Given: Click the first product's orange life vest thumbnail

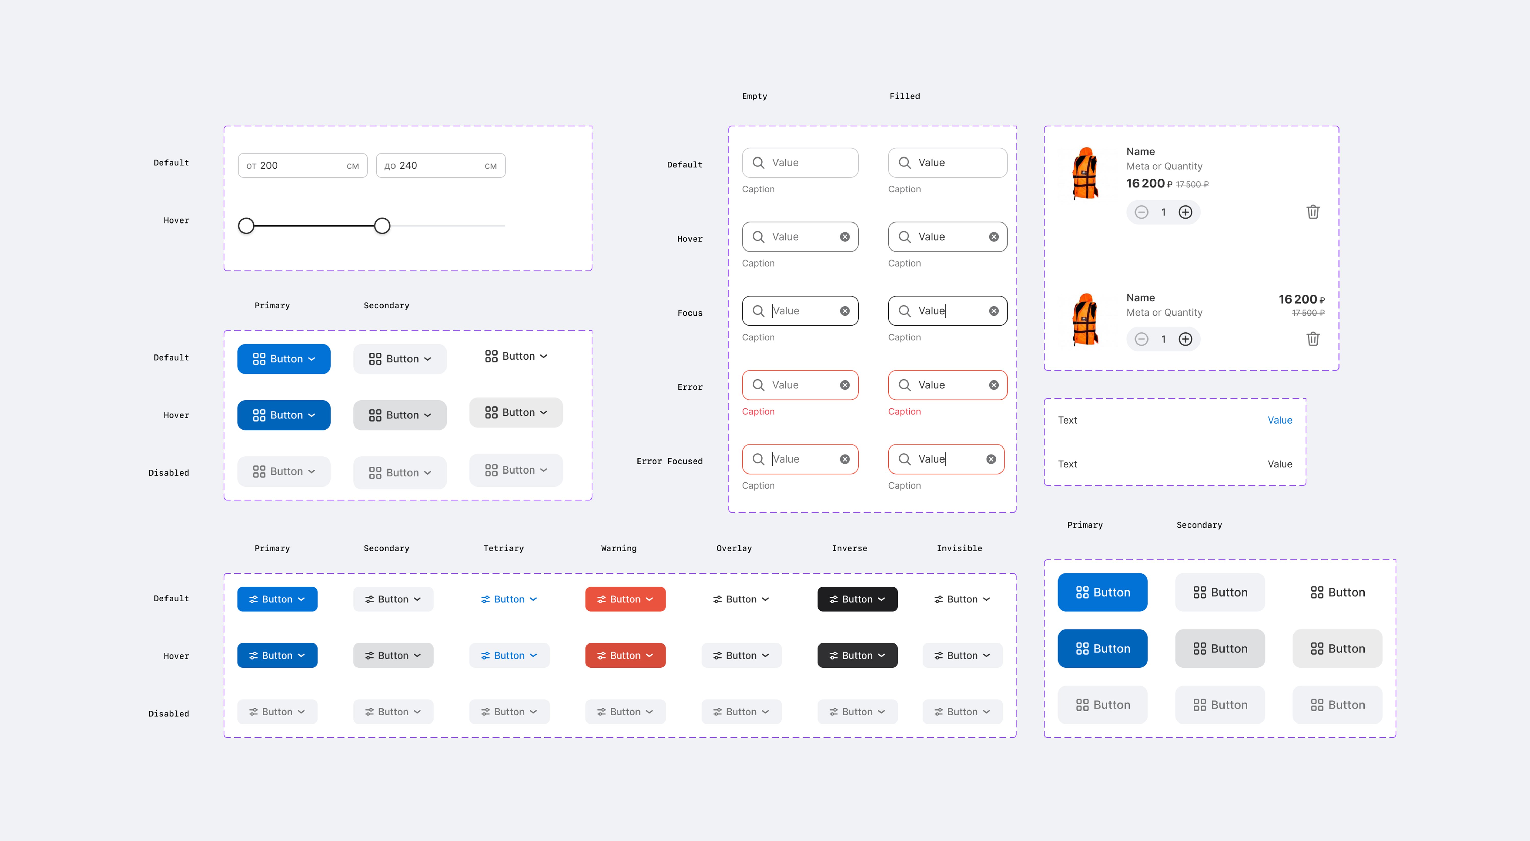Looking at the screenshot, I should pos(1085,173).
